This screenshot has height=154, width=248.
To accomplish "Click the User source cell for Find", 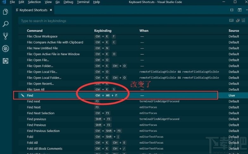I will coord(232,95).
